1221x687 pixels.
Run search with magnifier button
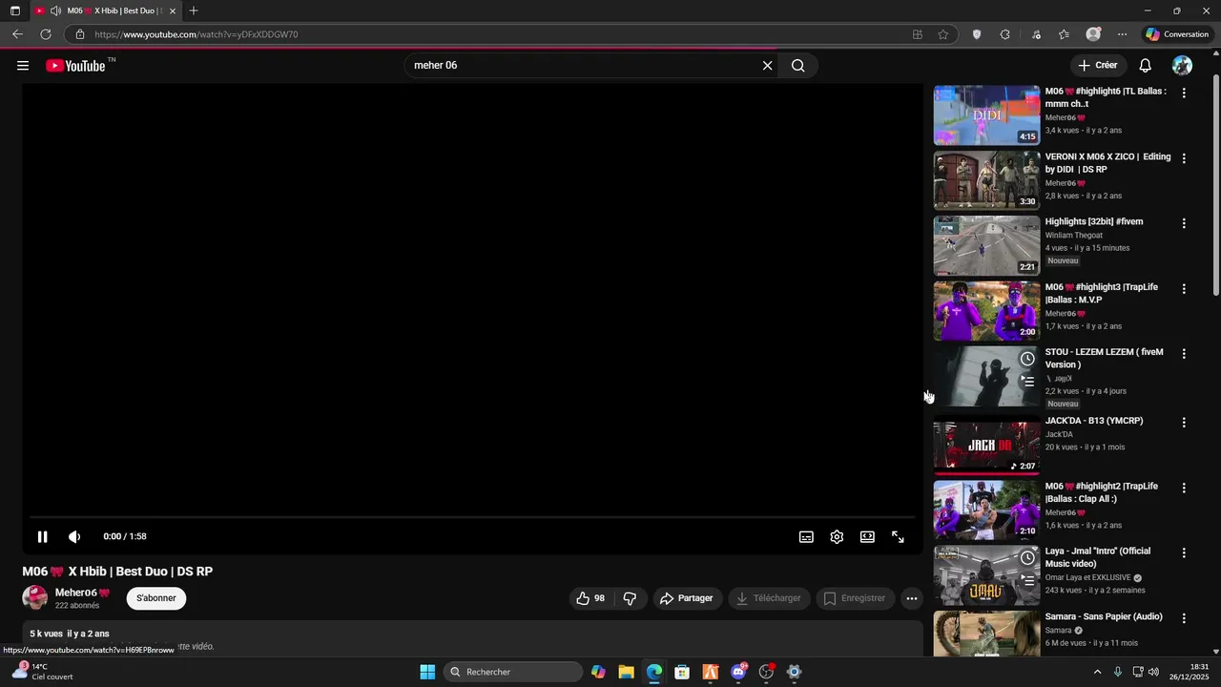pyautogui.click(x=798, y=66)
